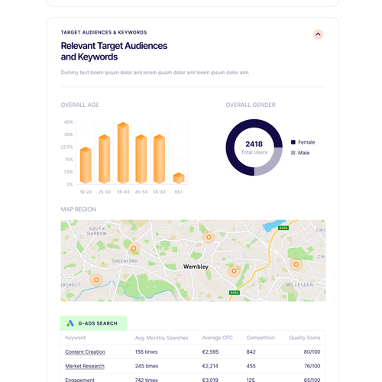Click the 156 times cell

coord(146,351)
